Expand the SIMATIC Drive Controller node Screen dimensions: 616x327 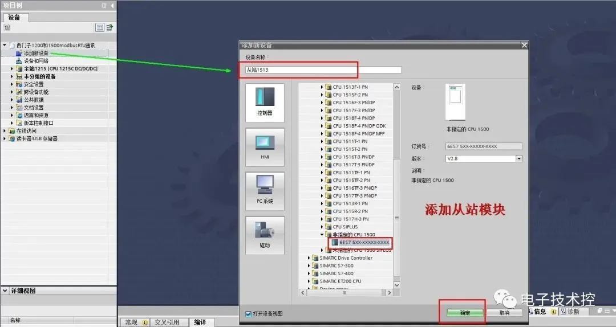coord(309,258)
